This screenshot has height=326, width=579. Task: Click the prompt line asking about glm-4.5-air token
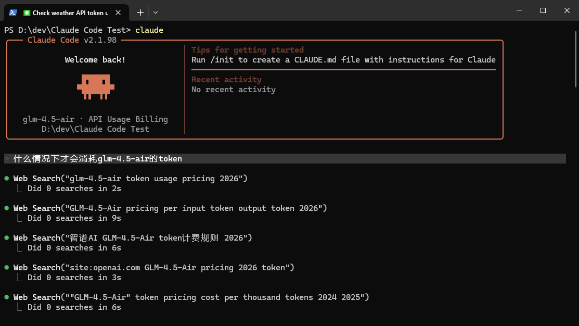(x=98, y=159)
